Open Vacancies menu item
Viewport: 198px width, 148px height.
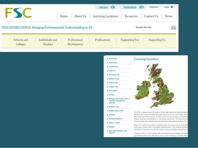point(131,16)
